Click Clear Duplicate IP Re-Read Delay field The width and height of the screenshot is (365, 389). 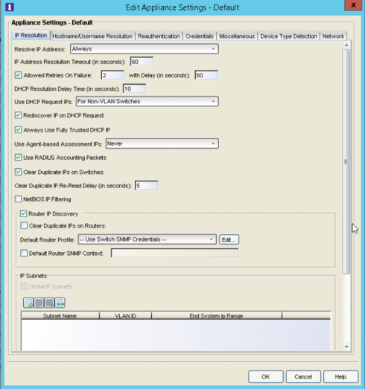pos(147,185)
